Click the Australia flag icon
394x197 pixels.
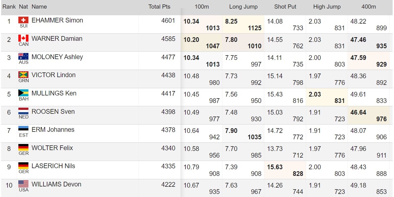[x=23, y=57]
